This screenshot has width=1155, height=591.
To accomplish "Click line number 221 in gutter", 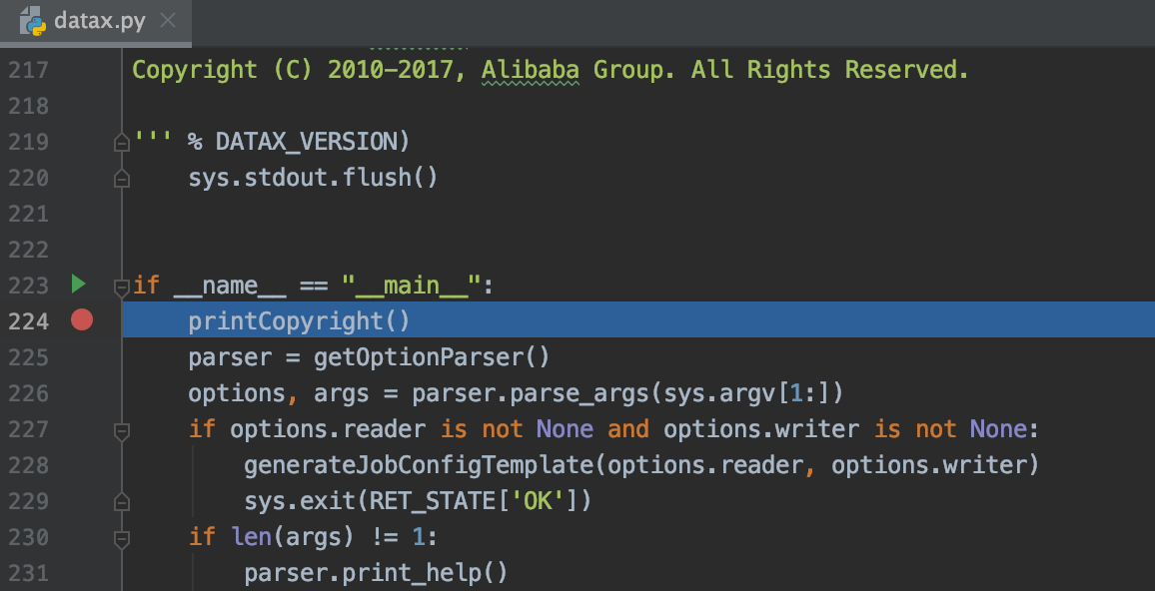I will click(28, 215).
